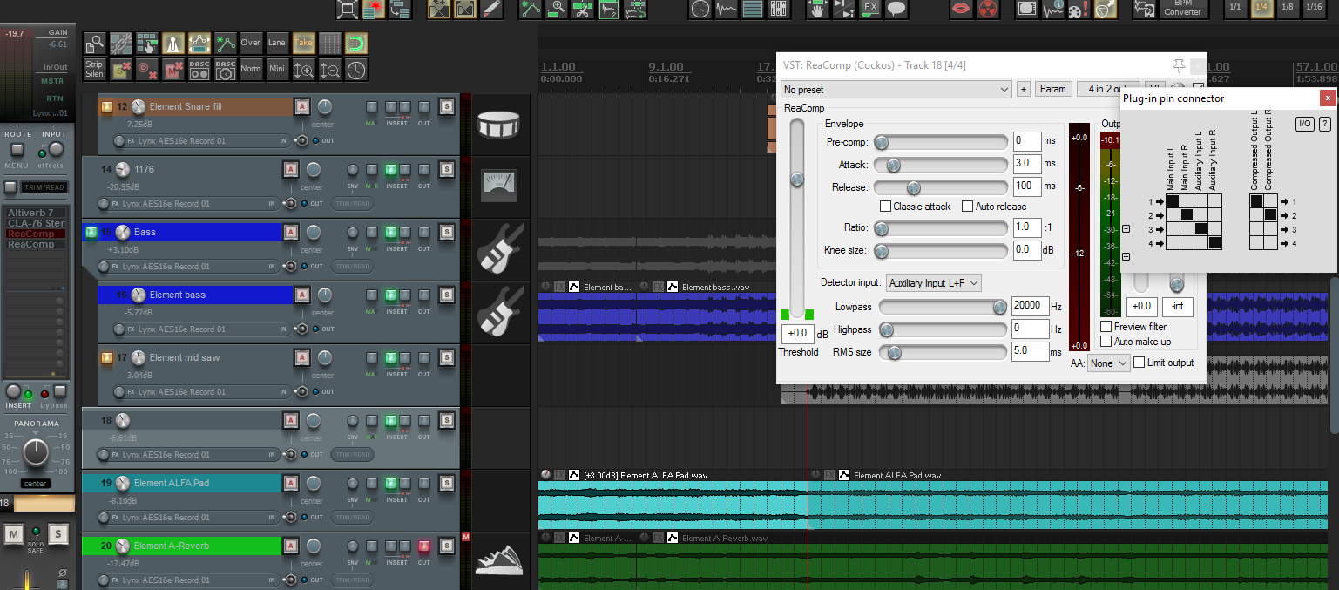Click the radiation symbol toolbar icon
Image resolution: width=1339 pixels, height=590 pixels.
(x=987, y=10)
